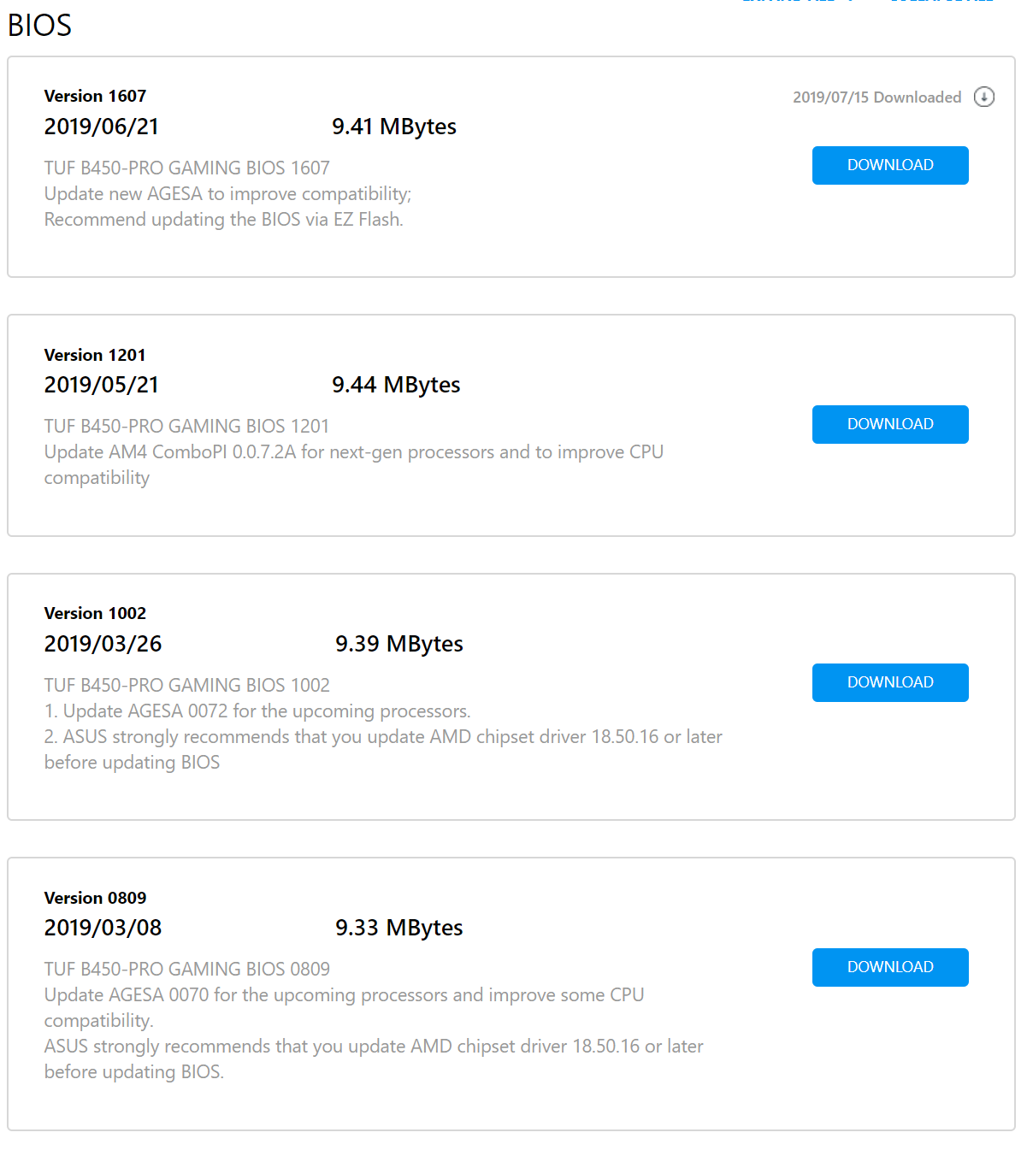Click the 2019/03/08 release date
The height and width of the screenshot is (1156, 1027).
pos(103,928)
